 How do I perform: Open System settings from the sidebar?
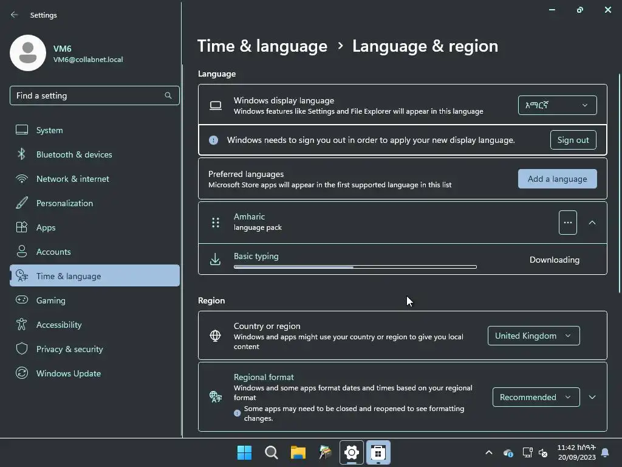click(x=94, y=130)
